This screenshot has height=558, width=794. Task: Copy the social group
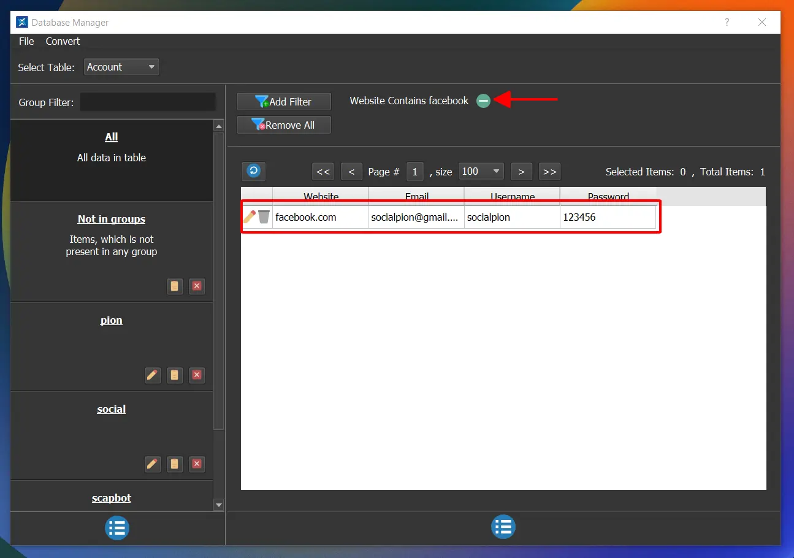click(x=175, y=464)
